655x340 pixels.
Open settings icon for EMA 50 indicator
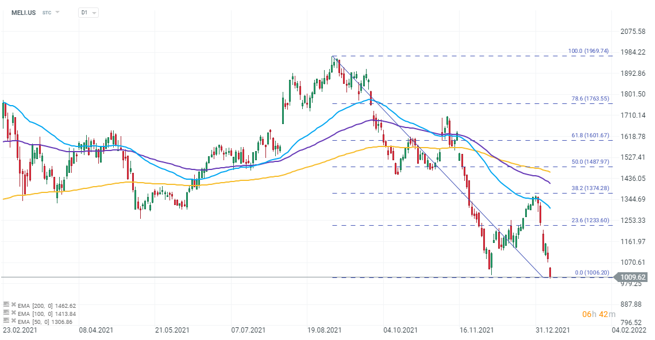pos(5,322)
